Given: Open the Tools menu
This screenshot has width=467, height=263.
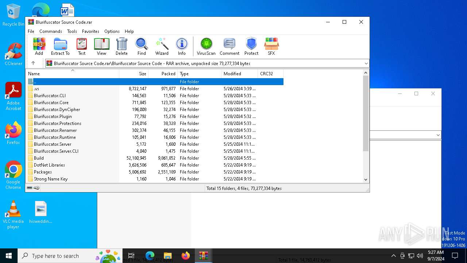Looking at the screenshot, I should [x=72, y=31].
